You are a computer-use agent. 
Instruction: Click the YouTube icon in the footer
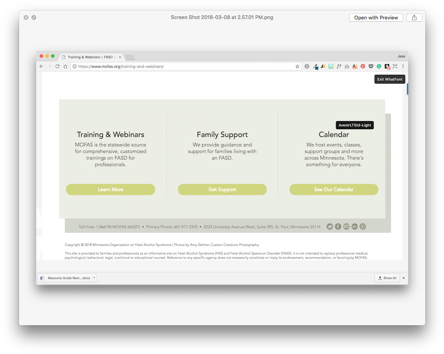click(x=346, y=226)
